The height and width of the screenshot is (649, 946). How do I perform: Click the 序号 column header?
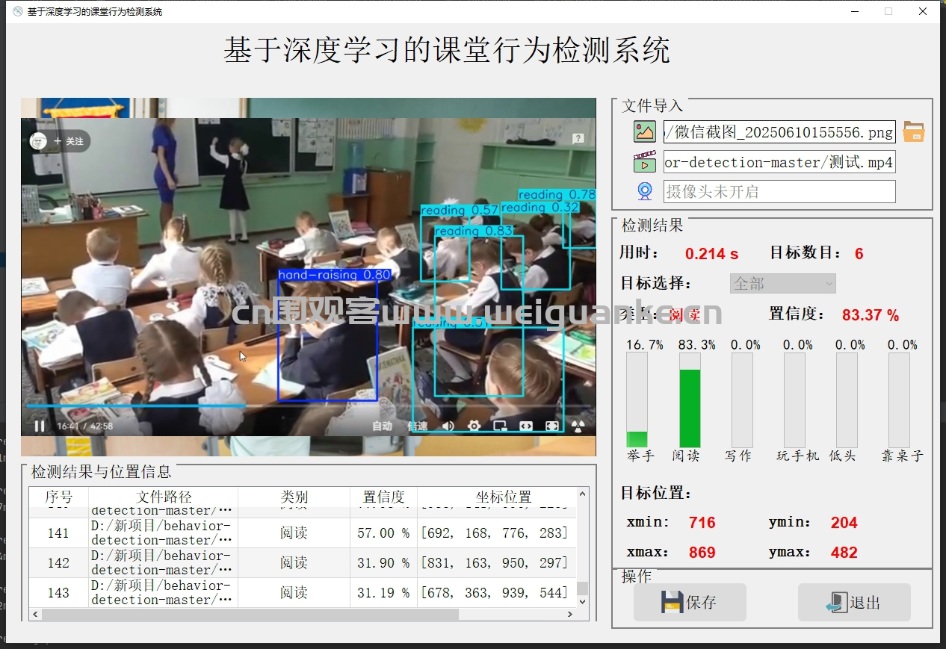pyautogui.click(x=59, y=497)
